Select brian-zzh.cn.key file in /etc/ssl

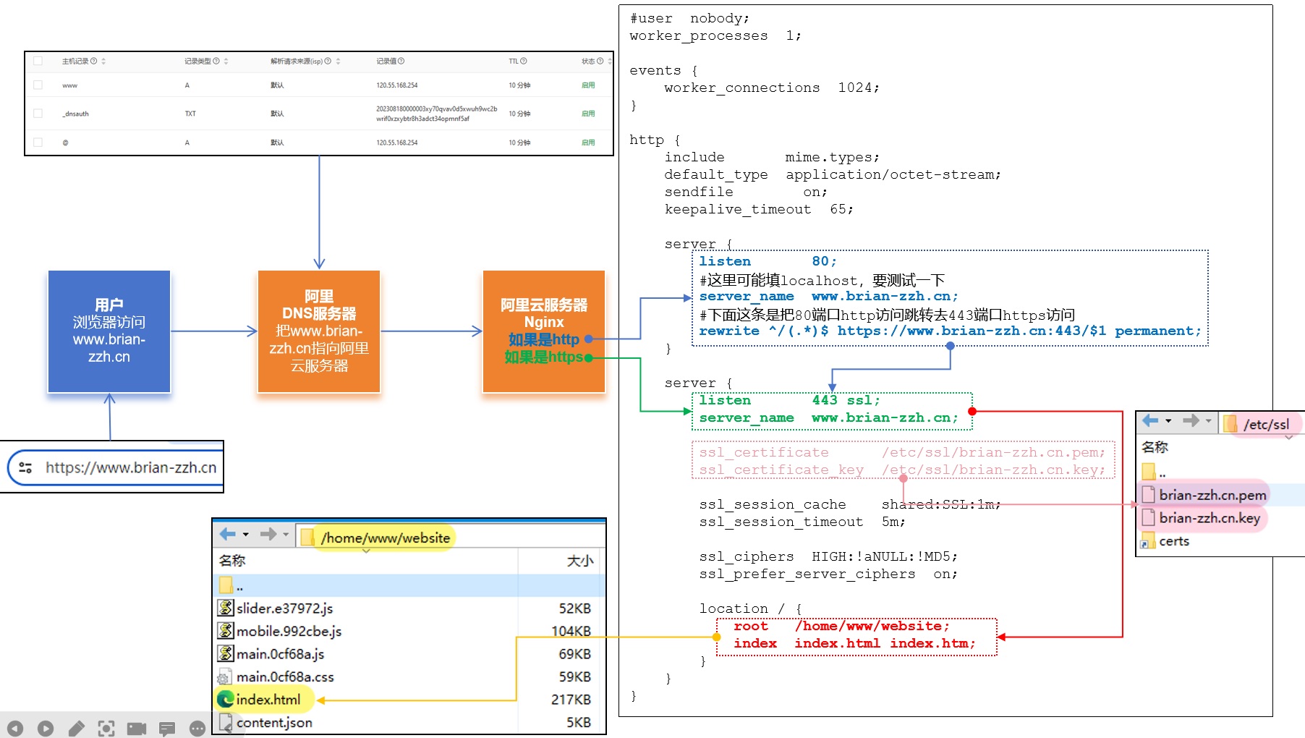[x=1209, y=518]
